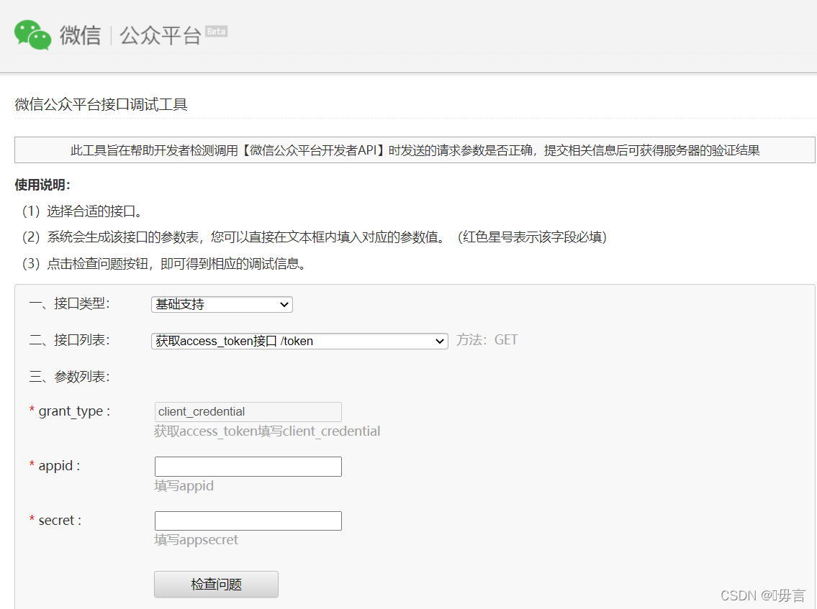Click the Beta badge beside 公众平台

coord(216,31)
